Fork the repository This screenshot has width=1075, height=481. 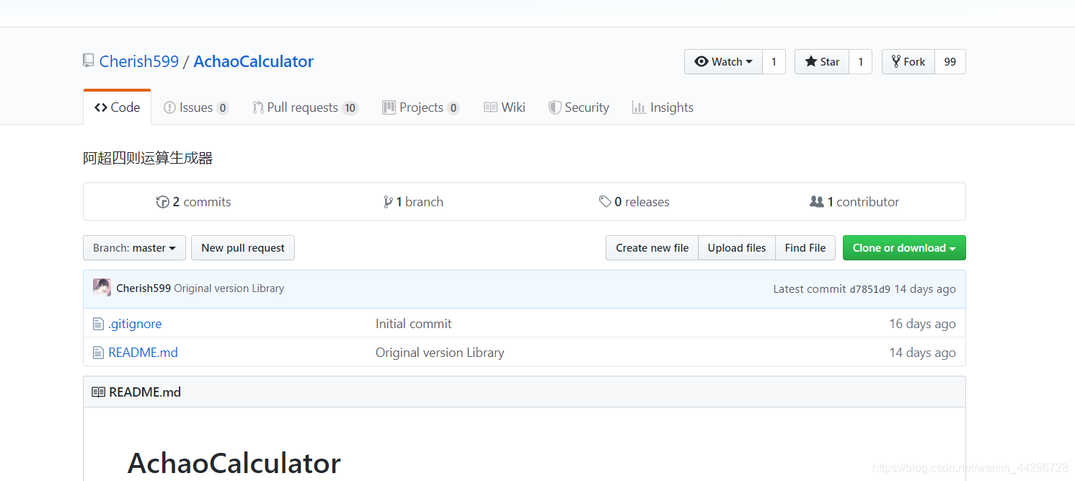coord(908,61)
